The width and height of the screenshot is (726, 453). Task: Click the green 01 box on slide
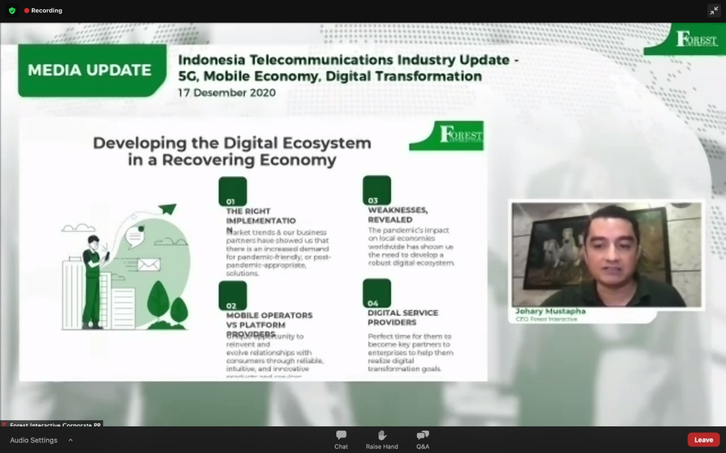233,191
